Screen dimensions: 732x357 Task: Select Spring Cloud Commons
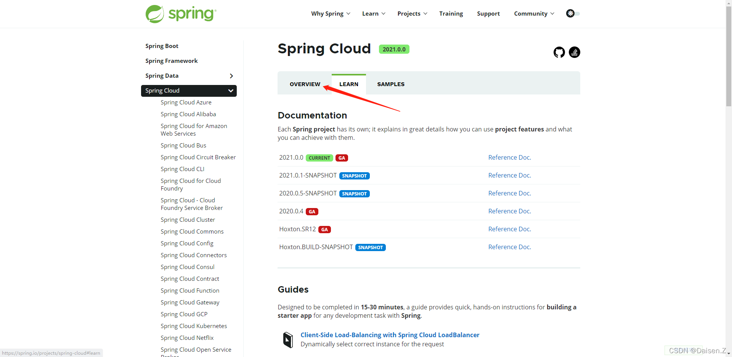pos(192,232)
